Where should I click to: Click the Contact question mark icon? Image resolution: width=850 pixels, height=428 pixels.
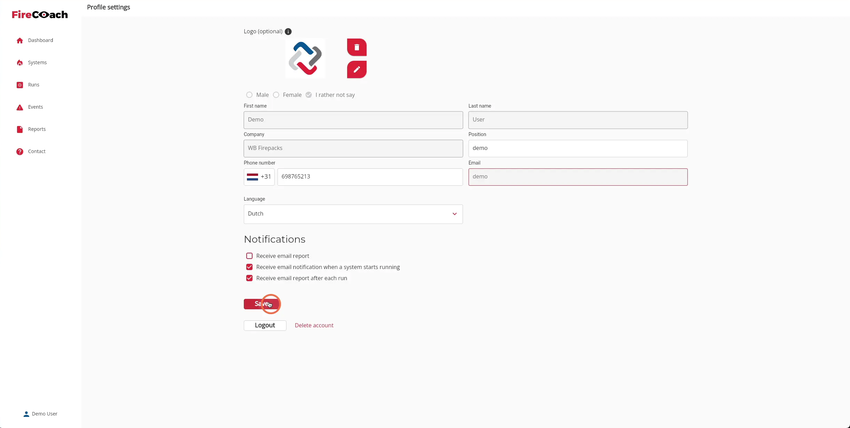[x=20, y=152]
